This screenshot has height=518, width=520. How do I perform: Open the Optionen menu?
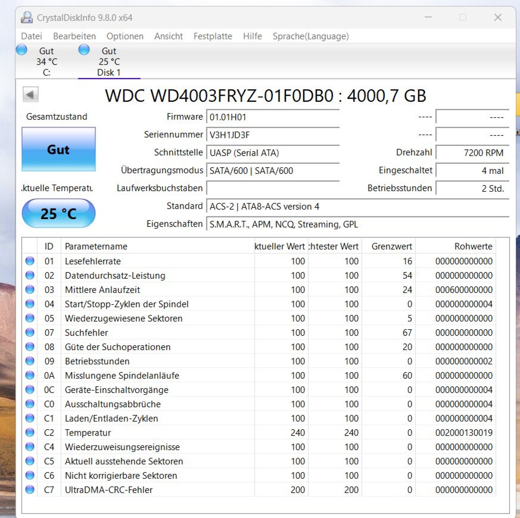point(125,36)
